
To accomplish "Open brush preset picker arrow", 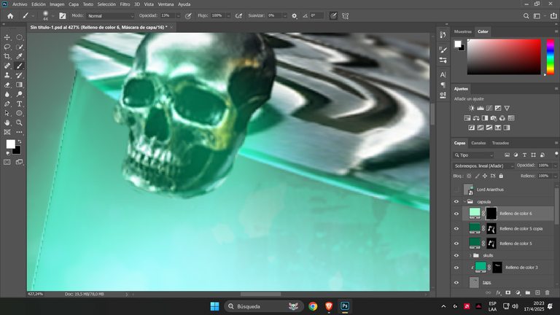I will click(52, 16).
